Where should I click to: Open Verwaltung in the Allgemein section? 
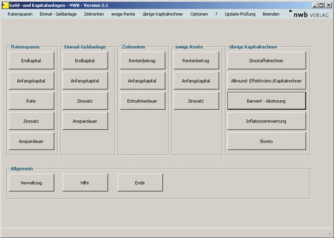point(31,183)
